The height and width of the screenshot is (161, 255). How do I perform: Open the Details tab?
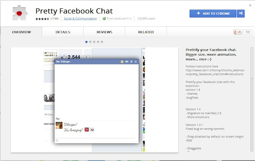click(x=63, y=32)
